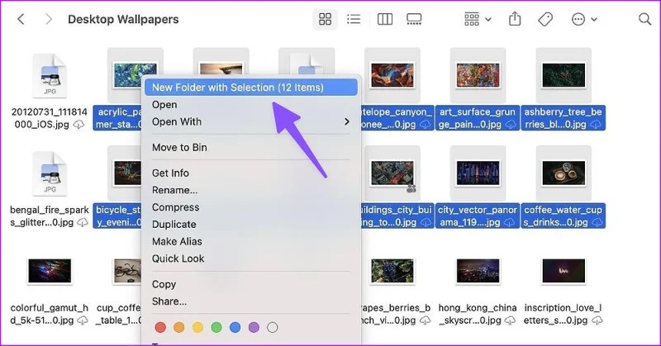Screen dimensions: 661x346
Task: Switch to icon grid view
Action: coord(325,19)
